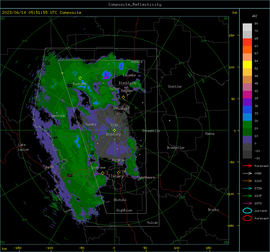This screenshot has width=270, height=252.
Task: Click the red forecast arrow legend icon
Action: click(x=247, y=166)
